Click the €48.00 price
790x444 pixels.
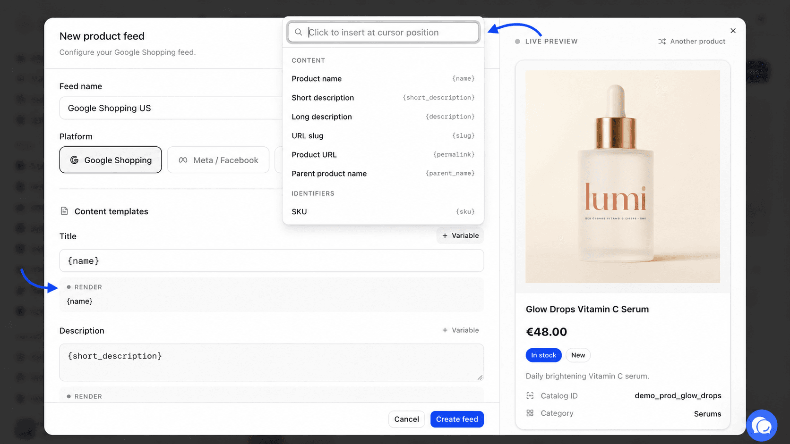(546, 332)
